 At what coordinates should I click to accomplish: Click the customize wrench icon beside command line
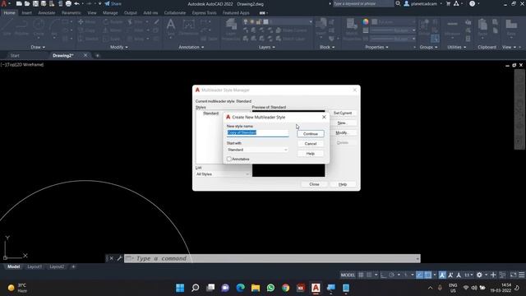pos(119,258)
